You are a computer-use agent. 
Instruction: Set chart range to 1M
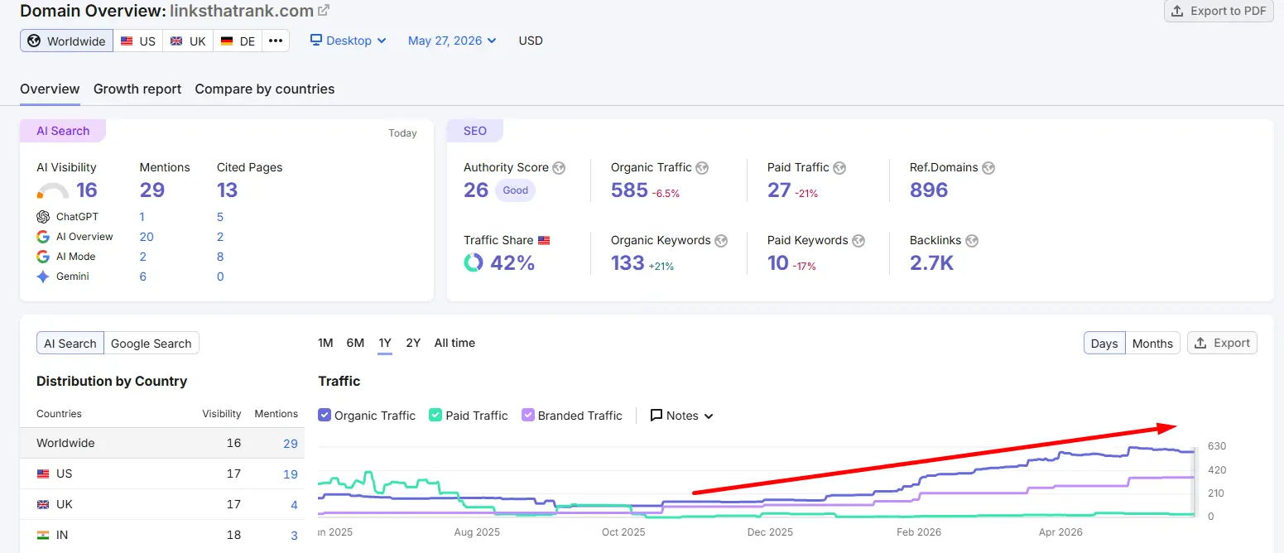[x=325, y=343]
